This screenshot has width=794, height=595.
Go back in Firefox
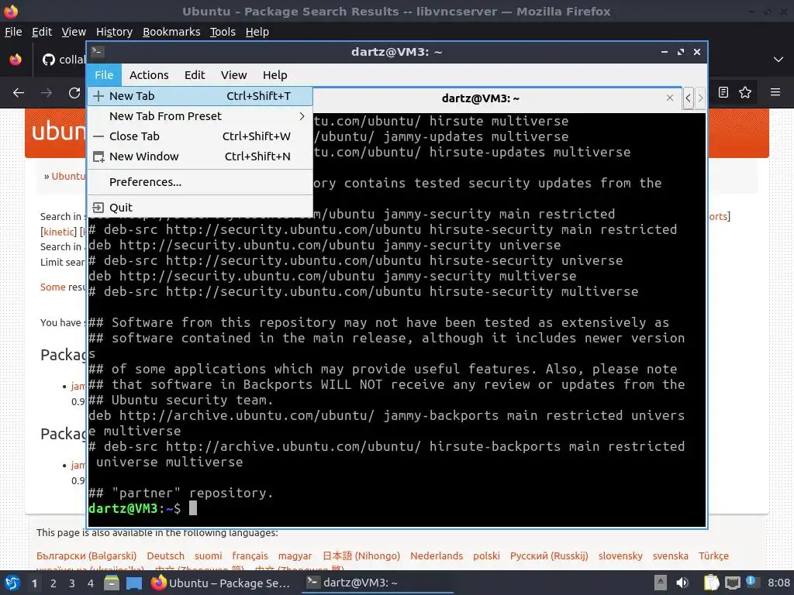click(19, 93)
